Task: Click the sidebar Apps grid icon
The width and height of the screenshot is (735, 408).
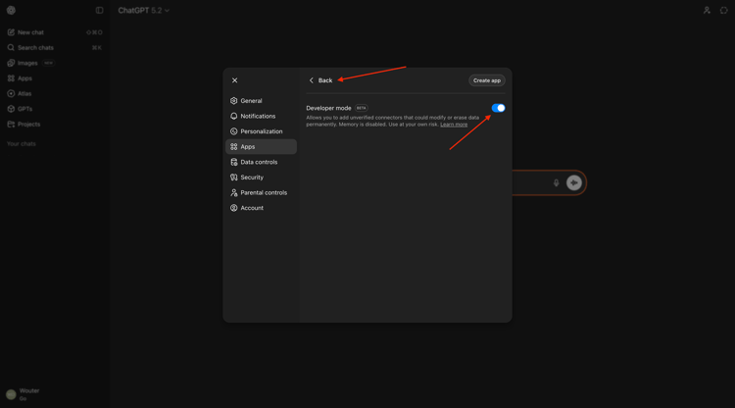Action: coord(11,78)
